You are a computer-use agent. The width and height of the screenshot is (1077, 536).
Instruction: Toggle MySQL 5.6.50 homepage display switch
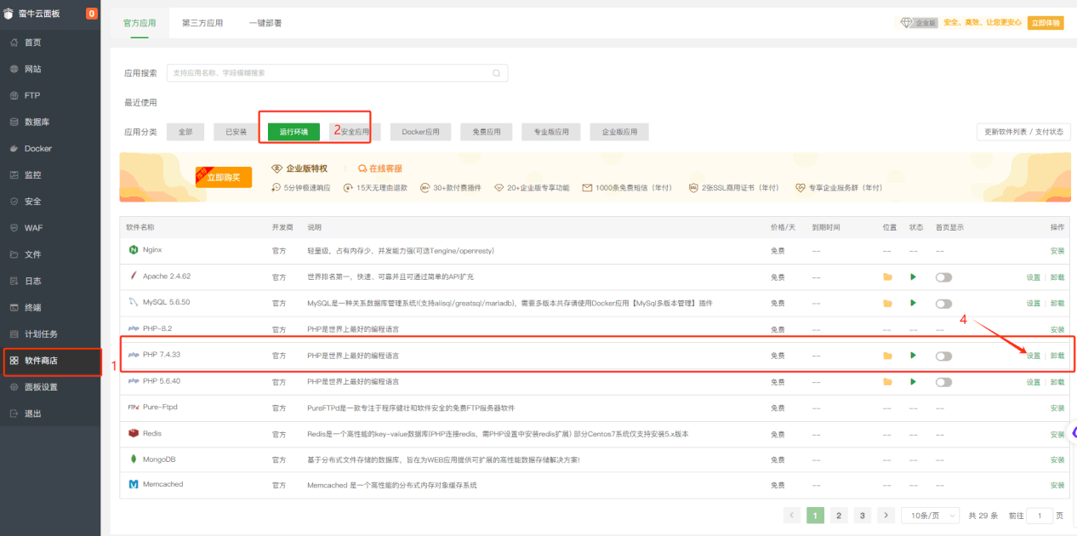click(943, 304)
